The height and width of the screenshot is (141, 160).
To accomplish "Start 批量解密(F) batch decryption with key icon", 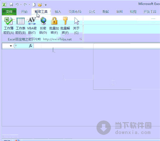I will pos(65,25).
